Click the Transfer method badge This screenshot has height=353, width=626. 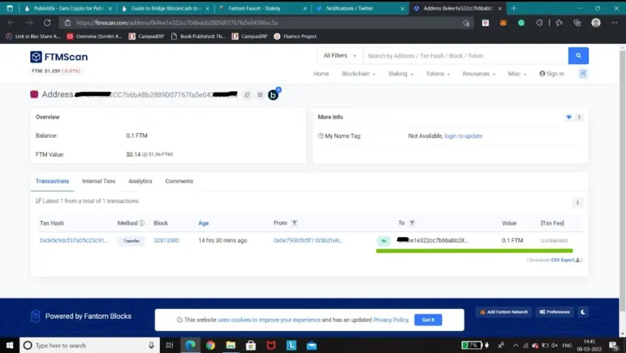[x=131, y=241]
